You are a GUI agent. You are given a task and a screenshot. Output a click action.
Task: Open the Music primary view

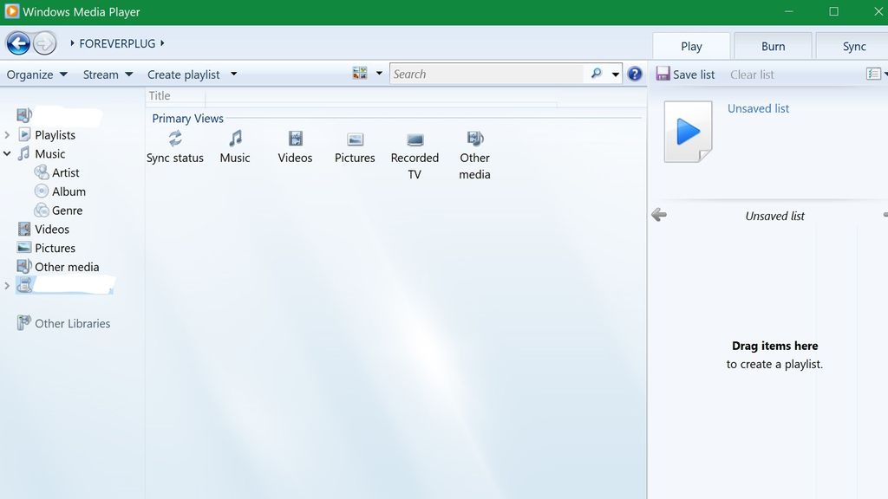tap(235, 147)
